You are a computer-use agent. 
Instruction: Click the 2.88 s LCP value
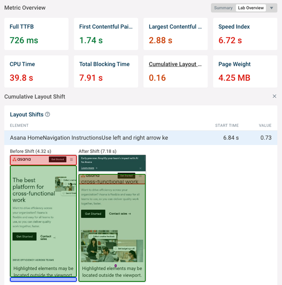(160, 40)
